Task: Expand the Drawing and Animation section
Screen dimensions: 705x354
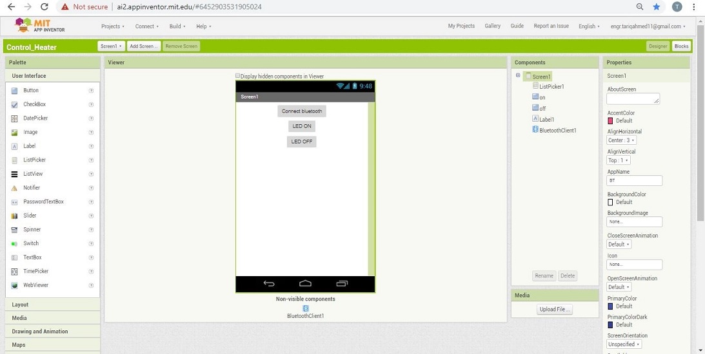Action: (53, 331)
